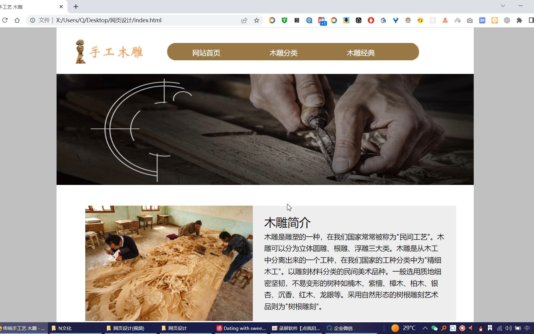Click the IDM download extension icon
Viewport: 534px width, 334px height.
click(346, 20)
